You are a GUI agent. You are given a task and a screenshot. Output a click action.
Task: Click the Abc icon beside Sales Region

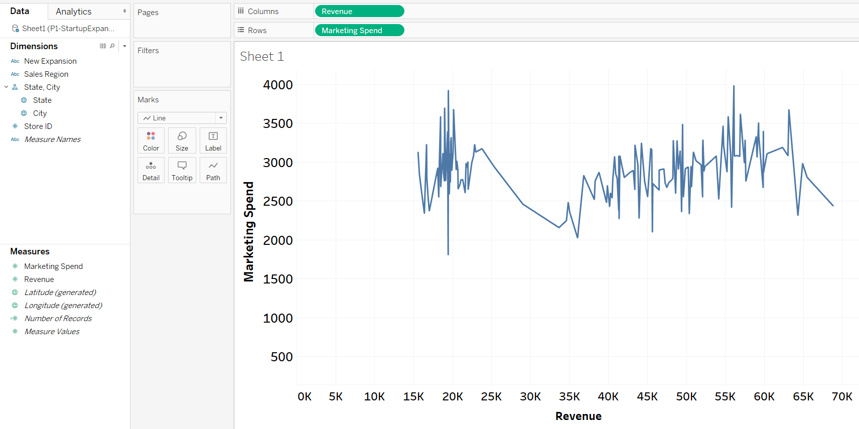[15, 74]
